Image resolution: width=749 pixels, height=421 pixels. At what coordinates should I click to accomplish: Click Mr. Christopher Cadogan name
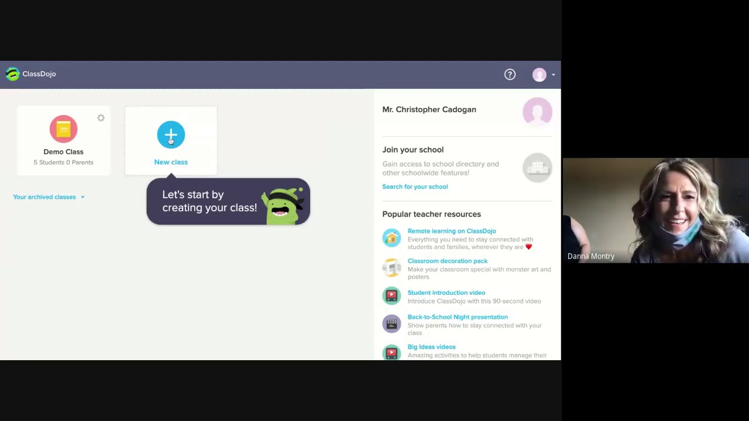tap(429, 109)
